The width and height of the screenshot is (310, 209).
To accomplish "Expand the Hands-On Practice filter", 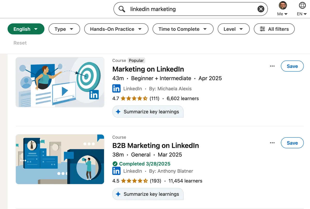I will coord(116,29).
